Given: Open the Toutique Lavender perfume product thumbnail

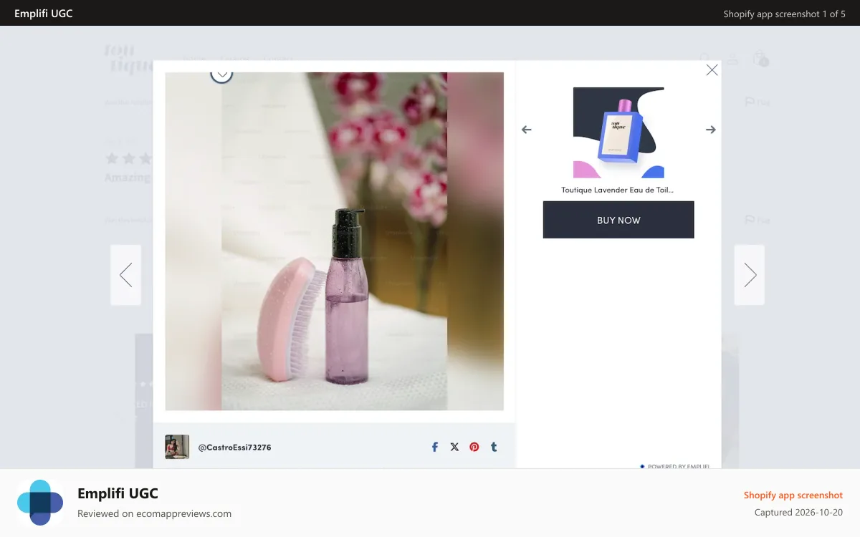Looking at the screenshot, I should point(618,132).
